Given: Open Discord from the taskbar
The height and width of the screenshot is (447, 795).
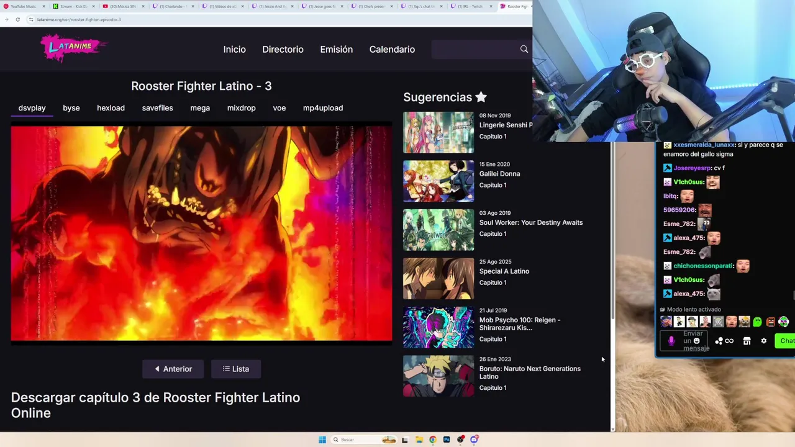Looking at the screenshot, I should coord(474,440).
